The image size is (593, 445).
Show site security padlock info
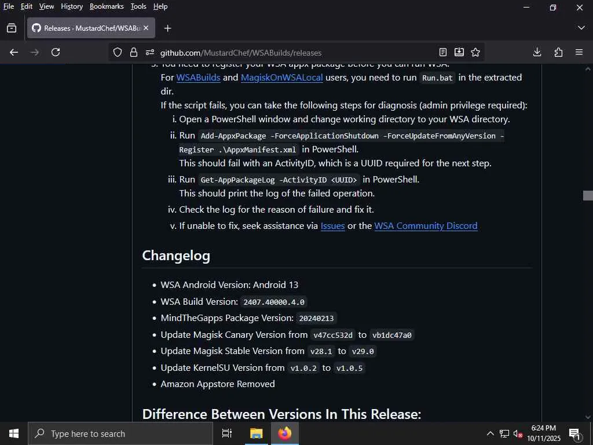coord(134,53)
